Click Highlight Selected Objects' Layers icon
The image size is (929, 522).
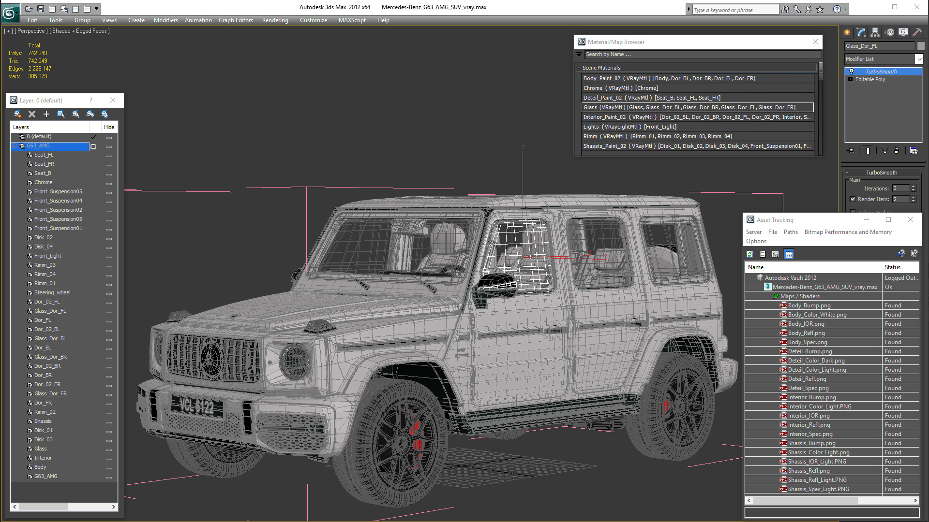[x=75, y=114]
